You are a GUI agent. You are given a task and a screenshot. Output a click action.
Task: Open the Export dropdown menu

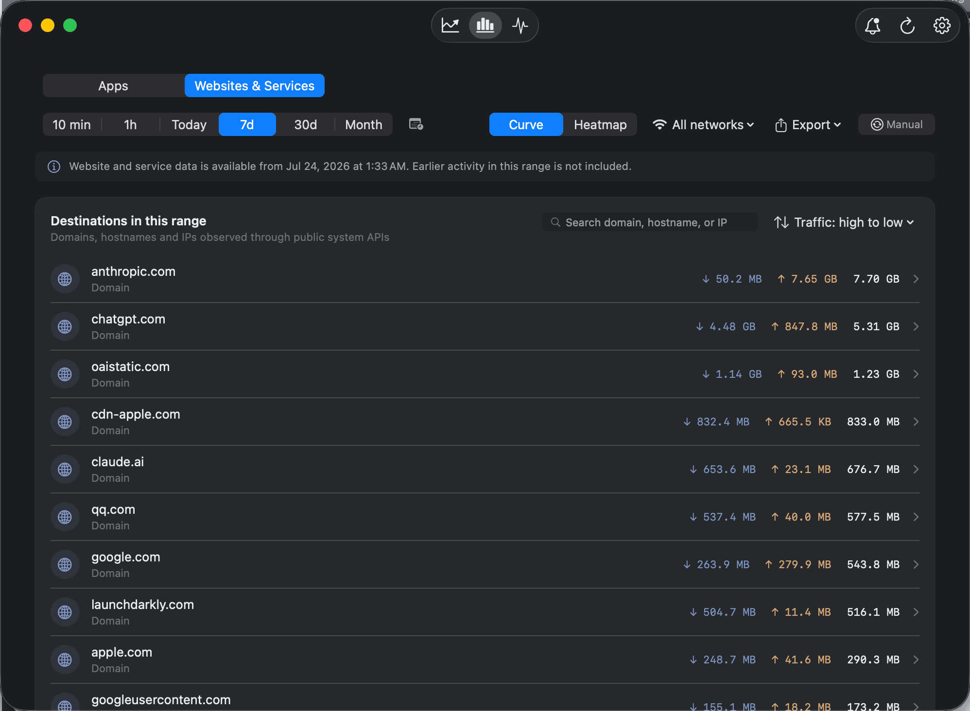coord(808,125)
